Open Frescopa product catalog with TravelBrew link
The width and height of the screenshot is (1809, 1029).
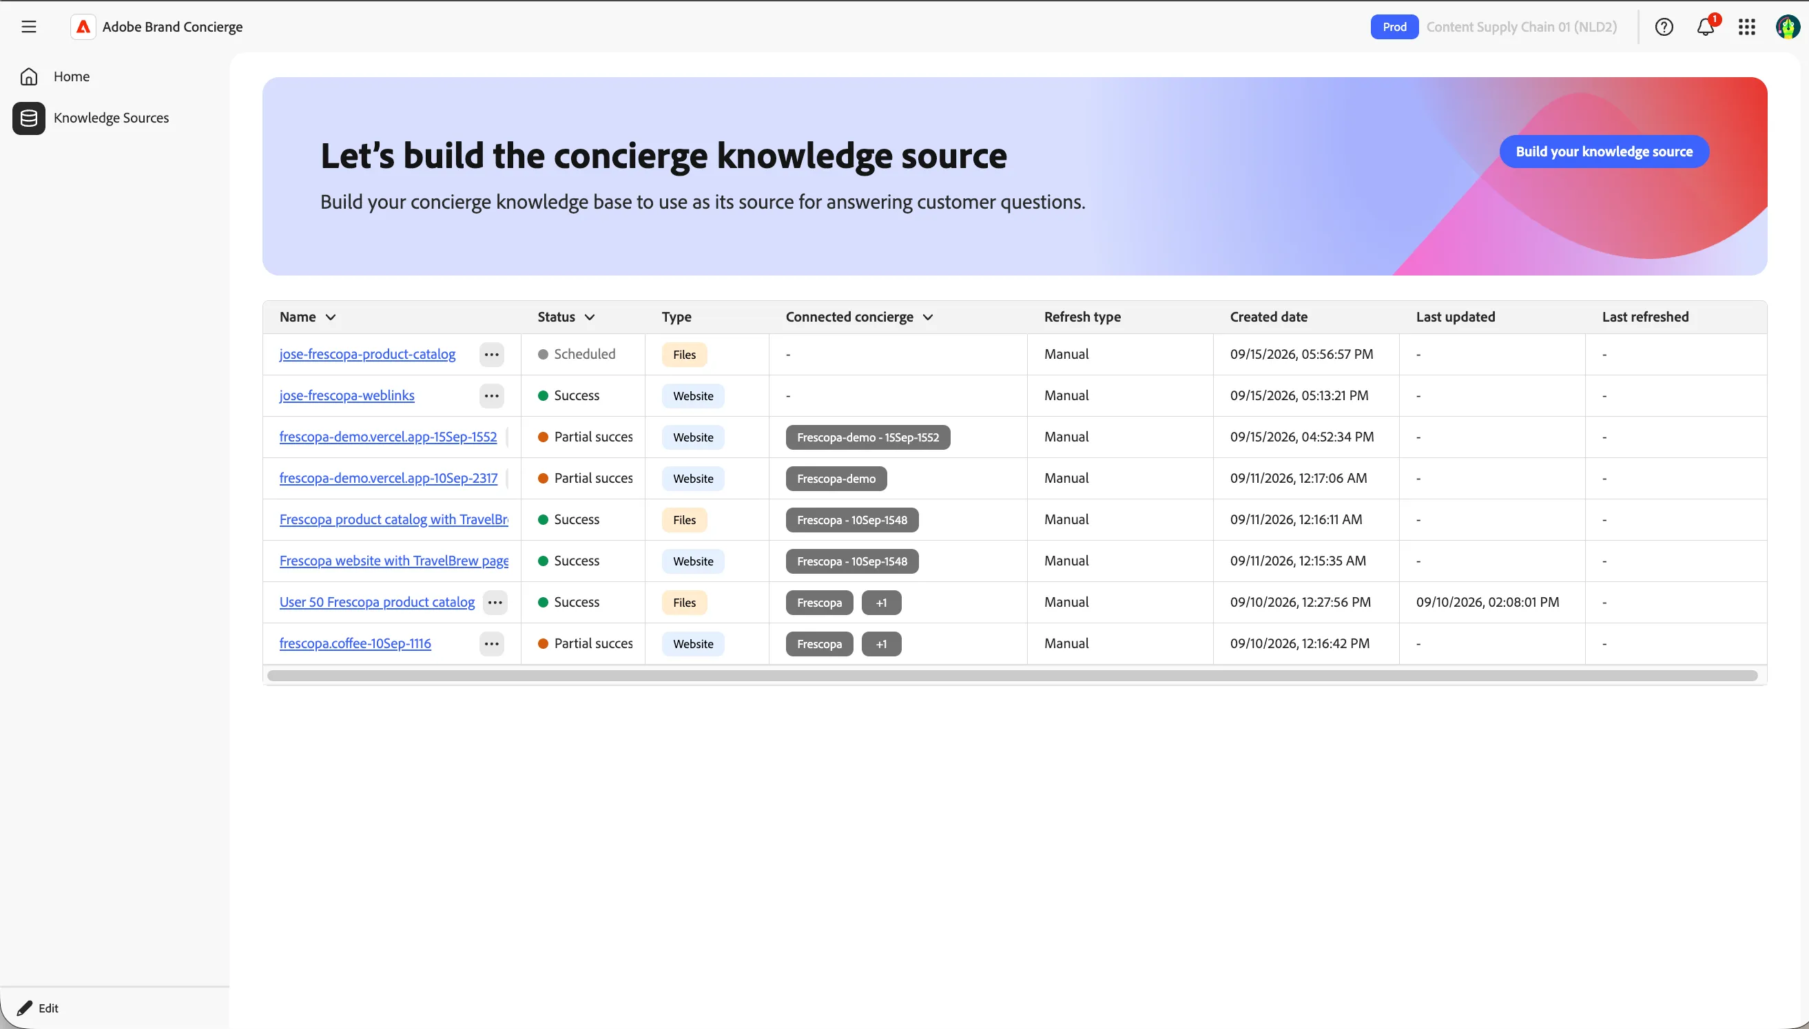(x=393, y=519)
